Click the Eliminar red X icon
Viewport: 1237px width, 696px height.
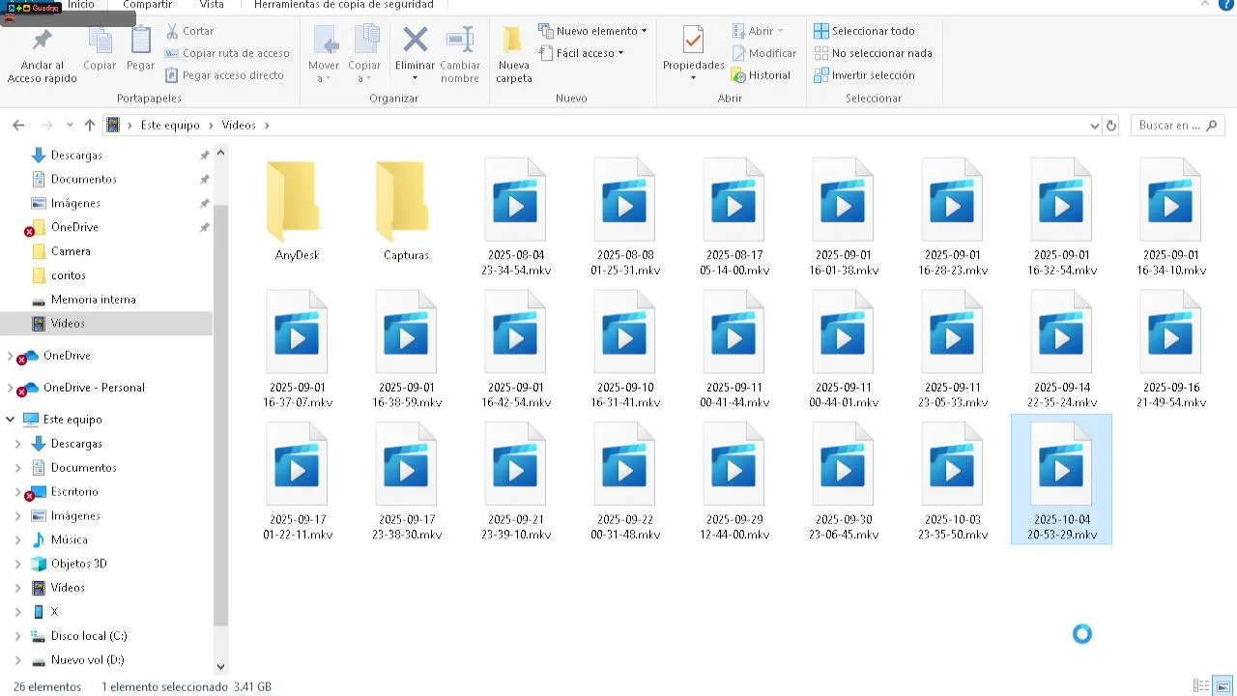416,40
